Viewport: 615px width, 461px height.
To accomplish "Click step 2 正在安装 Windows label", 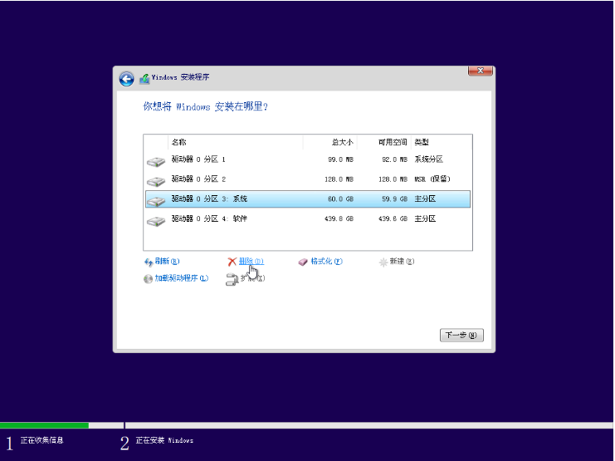I will (x=164, y=440).
